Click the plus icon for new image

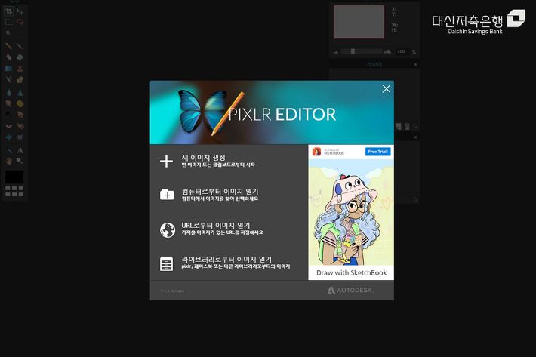(x=167, y=161)
